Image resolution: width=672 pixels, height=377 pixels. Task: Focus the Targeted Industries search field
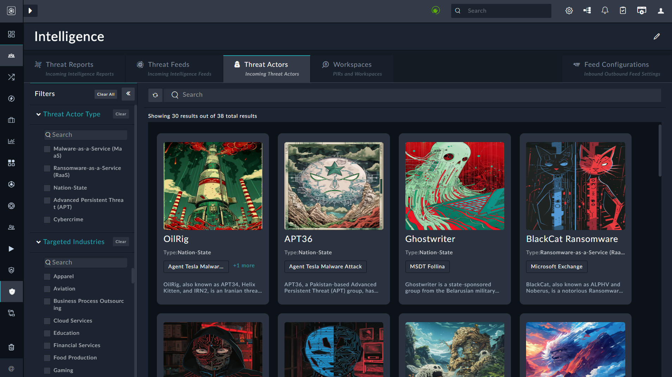click(x=86, y=262)
